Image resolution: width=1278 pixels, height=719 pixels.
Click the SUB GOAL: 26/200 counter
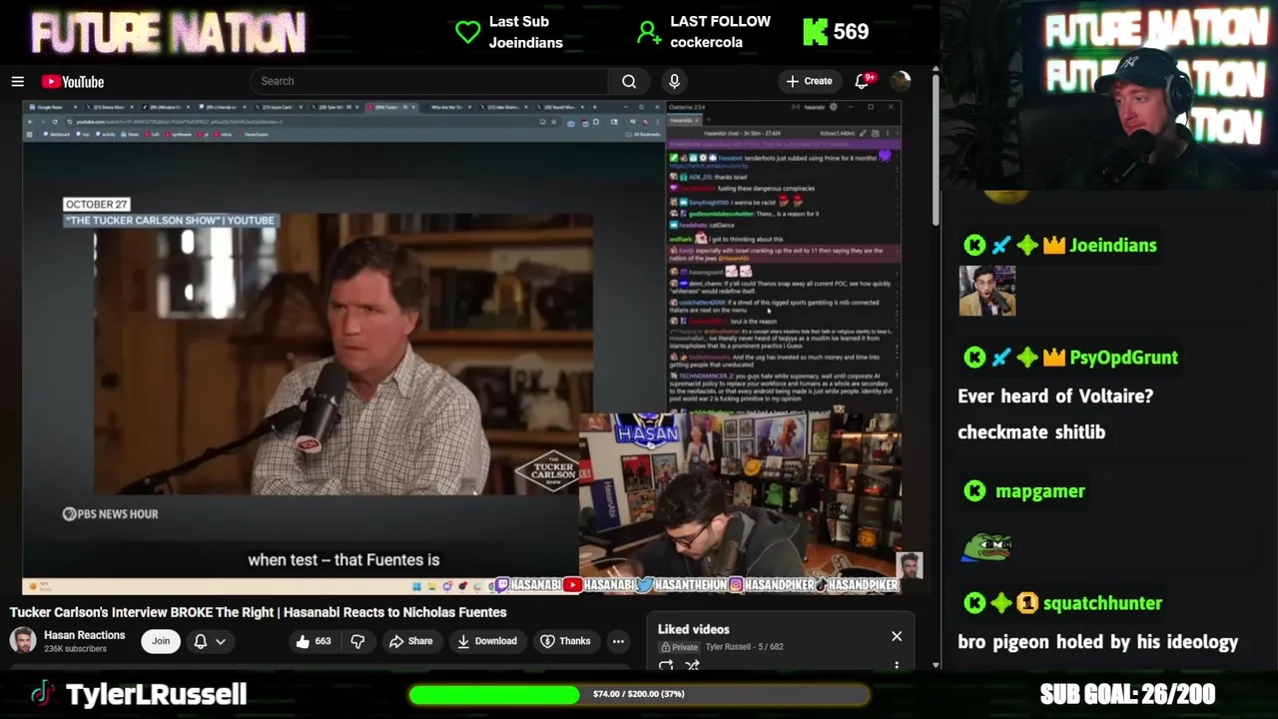(1127, 694)
